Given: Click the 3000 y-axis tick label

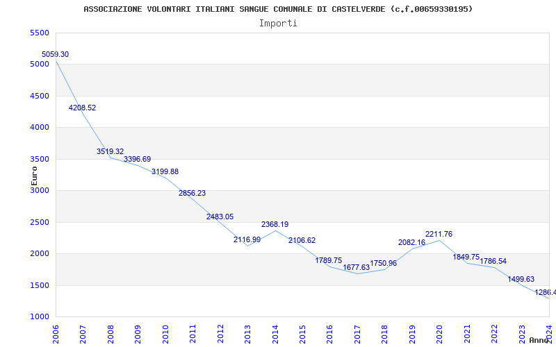Looking at the screenshot, I should coord(40,190).
